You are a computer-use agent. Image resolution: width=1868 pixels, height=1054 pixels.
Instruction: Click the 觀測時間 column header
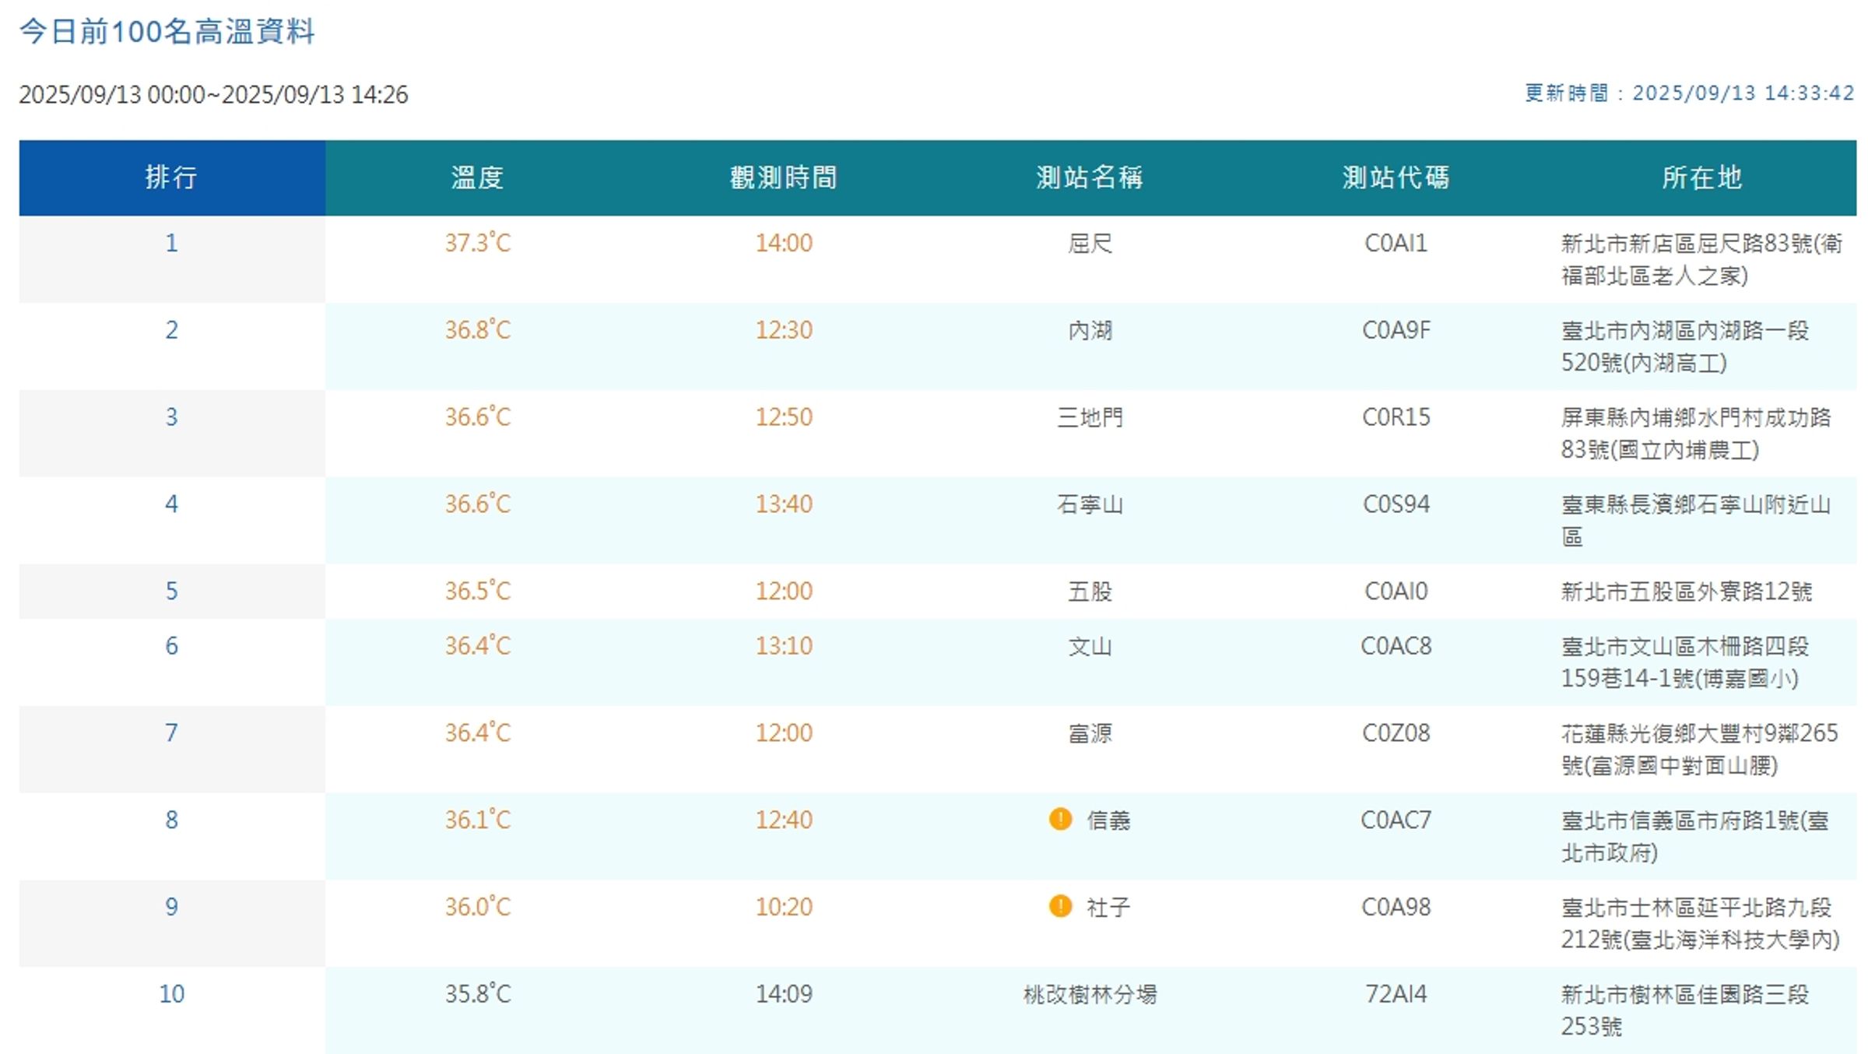coord(784,177)
